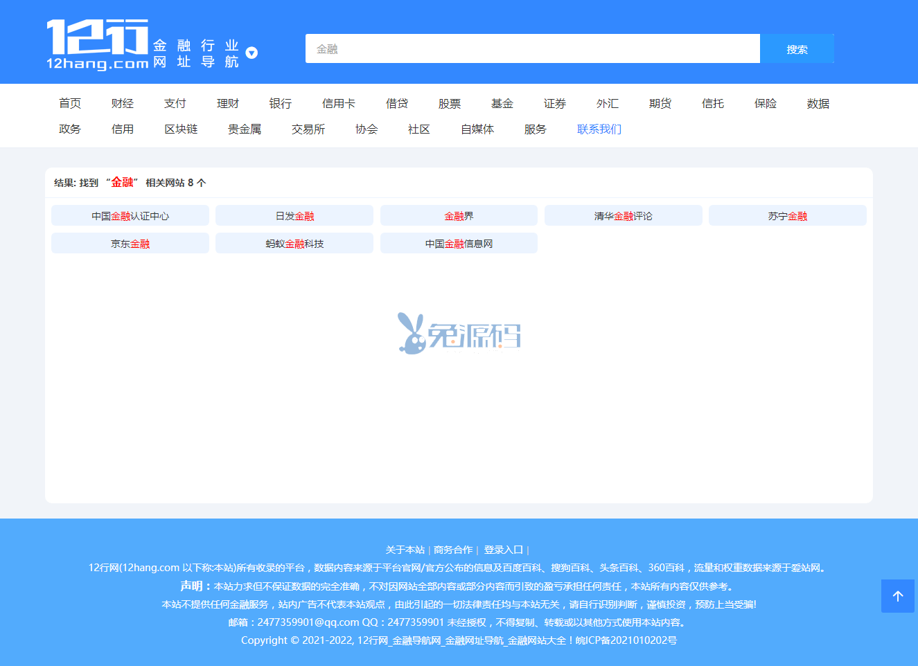The width and height of the screenshot is (918, 666).
Task: Go to the 保险 category
Action: coord(766,103)
